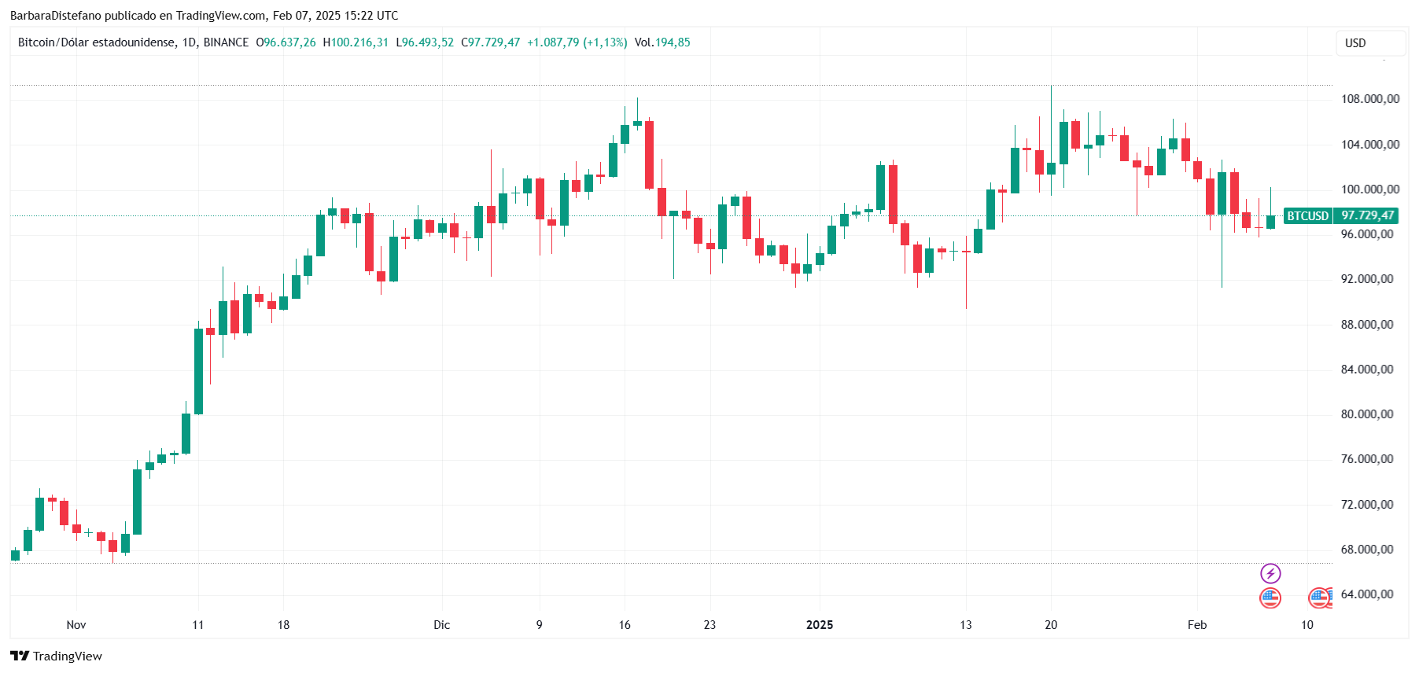Image resolution: width=1419 pixels, height=673 pixels.
Task: Click the Nov label on time axis
Action: (x=76, y=625)
